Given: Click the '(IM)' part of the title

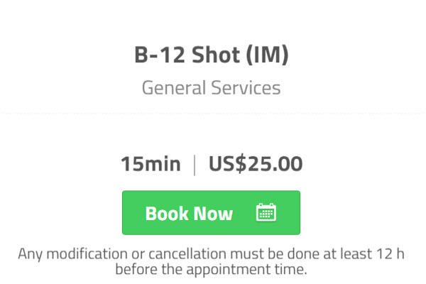Looking at the screenshot, I should coord(267,55).
